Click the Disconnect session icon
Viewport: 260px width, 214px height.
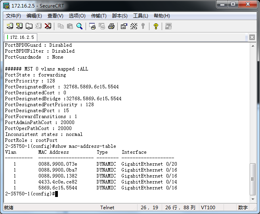pyautogui.click(x=48, y=26)
